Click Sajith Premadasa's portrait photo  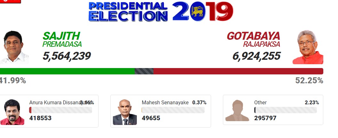[14, 47]
